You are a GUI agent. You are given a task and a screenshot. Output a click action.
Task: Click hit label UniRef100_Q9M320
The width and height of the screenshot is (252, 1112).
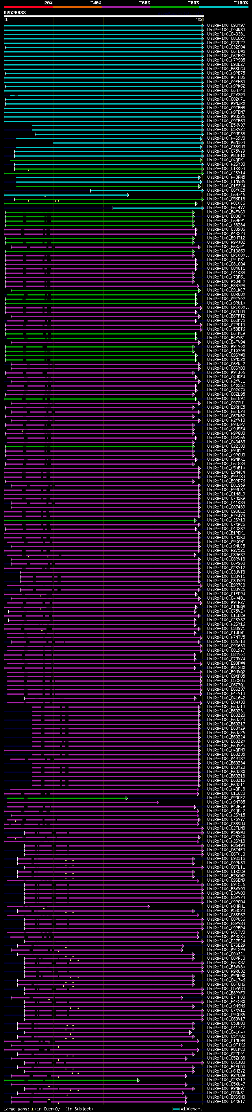pos(226,359)
